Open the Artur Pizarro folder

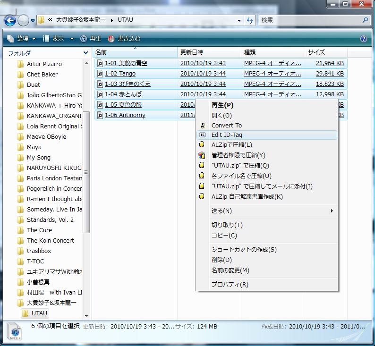point(44,64)
